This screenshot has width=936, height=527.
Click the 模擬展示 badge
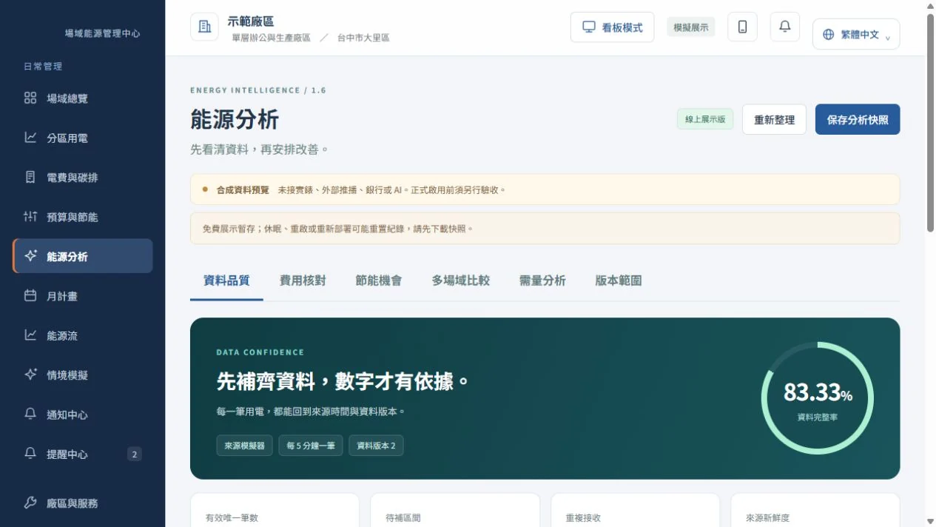point(691,27)
